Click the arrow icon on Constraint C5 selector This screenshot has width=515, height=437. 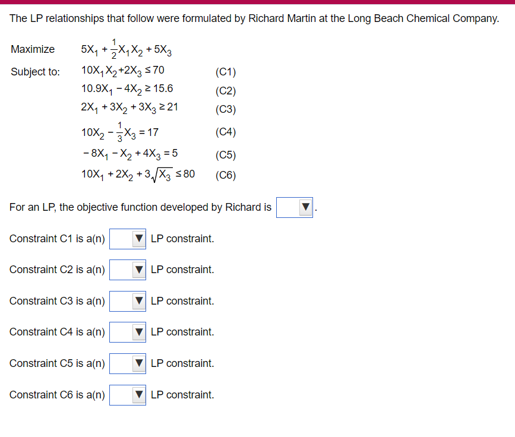(138, 363)
